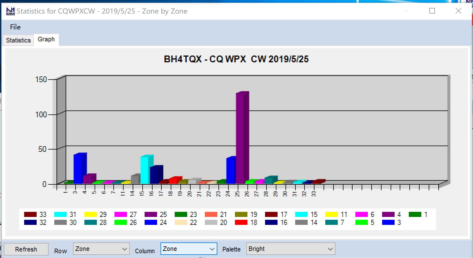The image size is (473, 258).
Task: Click legend swatch for zone 30
Action: coord(61,222)
